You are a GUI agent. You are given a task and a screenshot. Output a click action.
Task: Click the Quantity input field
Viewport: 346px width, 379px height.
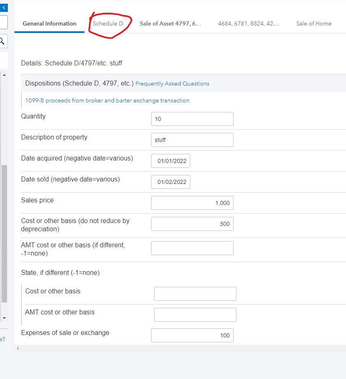[192, 119]
